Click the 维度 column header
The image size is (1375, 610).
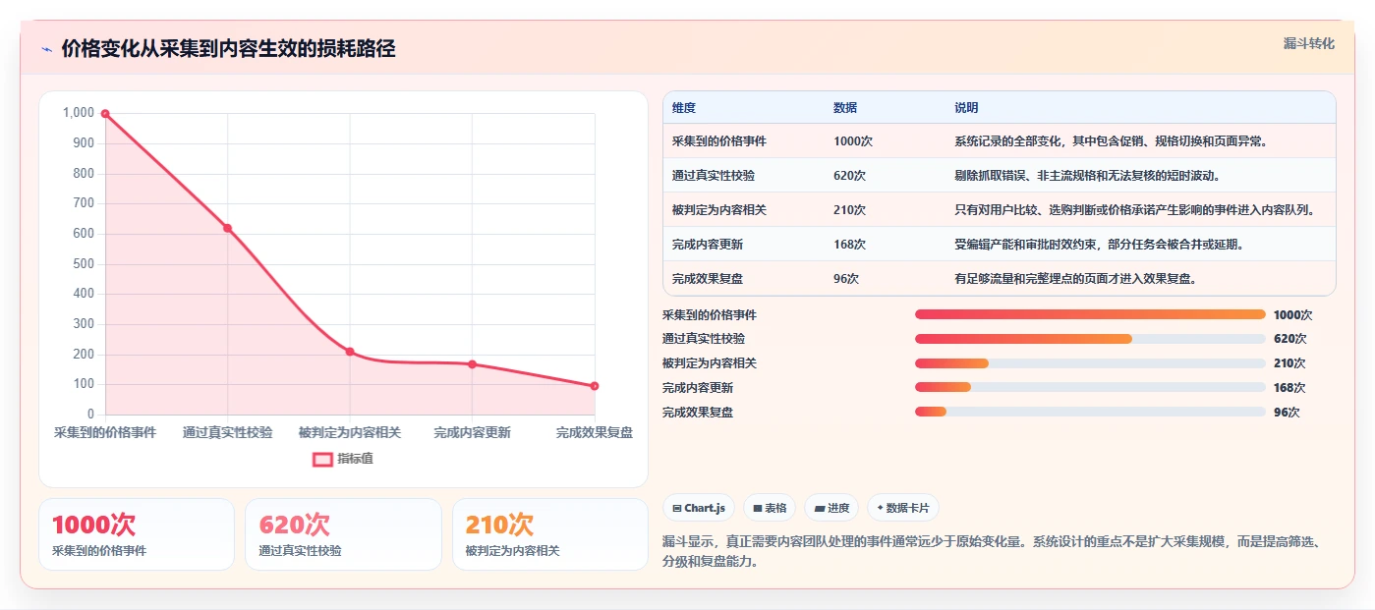[684, 107]
